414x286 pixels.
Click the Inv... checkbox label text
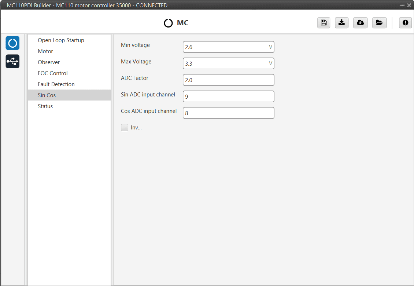click(136, 128)
